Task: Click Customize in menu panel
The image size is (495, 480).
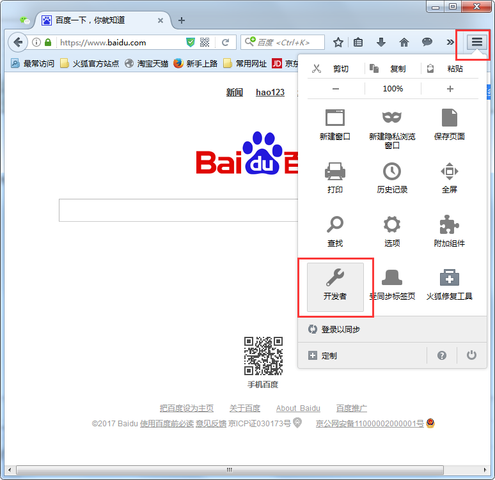Action: (x=362, y=355)
